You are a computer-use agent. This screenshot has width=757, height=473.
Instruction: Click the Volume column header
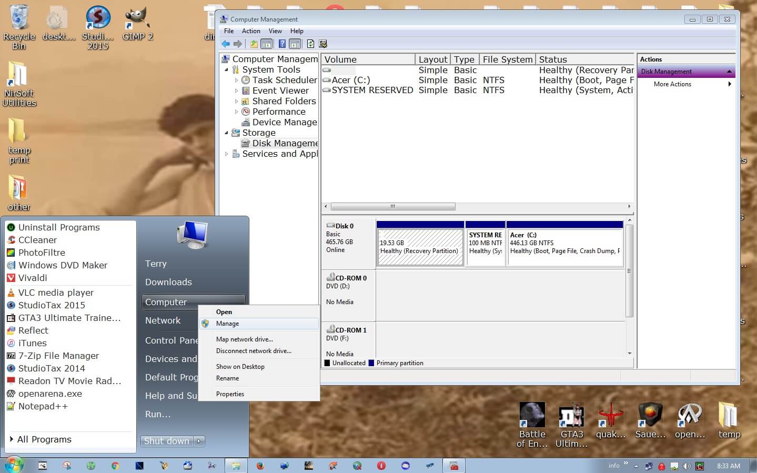(x=368, y=59)
